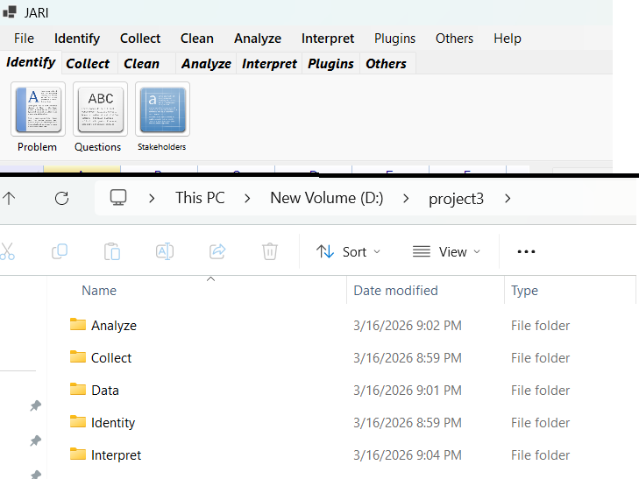Select the Data folder
This screenshot has width=639, height=479.
[104, 391]
